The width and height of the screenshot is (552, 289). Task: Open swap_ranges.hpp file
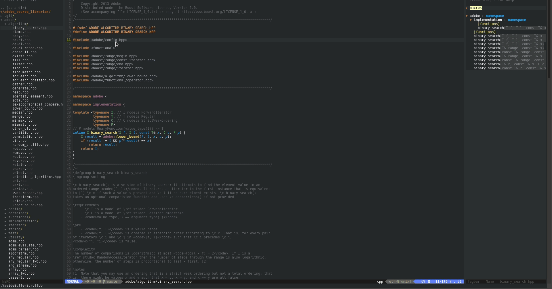(27, 193)
